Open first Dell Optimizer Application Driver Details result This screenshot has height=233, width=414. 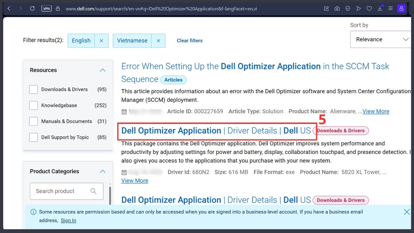pyautogui.click(x=216, y=130)
